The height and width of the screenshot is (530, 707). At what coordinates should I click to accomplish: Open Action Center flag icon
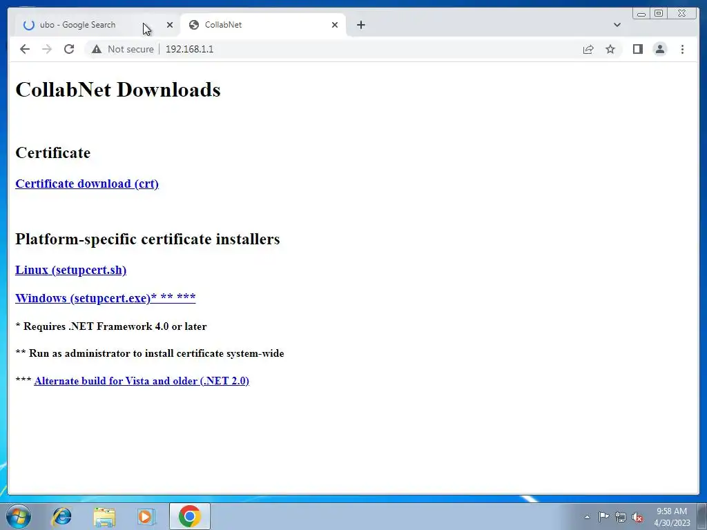coord(603,517)
